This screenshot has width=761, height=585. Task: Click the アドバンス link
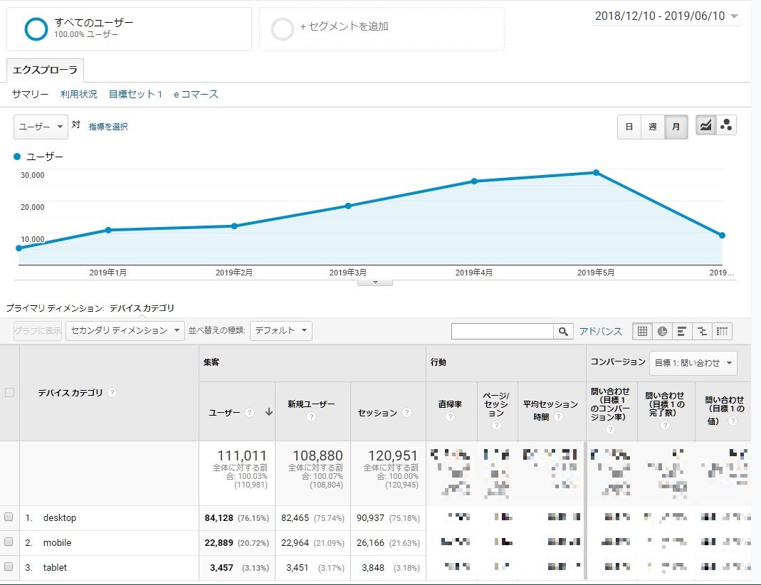click(x=600, y=332)
